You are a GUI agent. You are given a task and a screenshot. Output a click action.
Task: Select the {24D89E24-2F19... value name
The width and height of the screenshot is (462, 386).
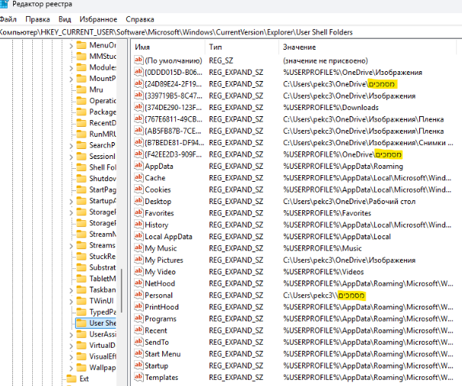point(173,84)
